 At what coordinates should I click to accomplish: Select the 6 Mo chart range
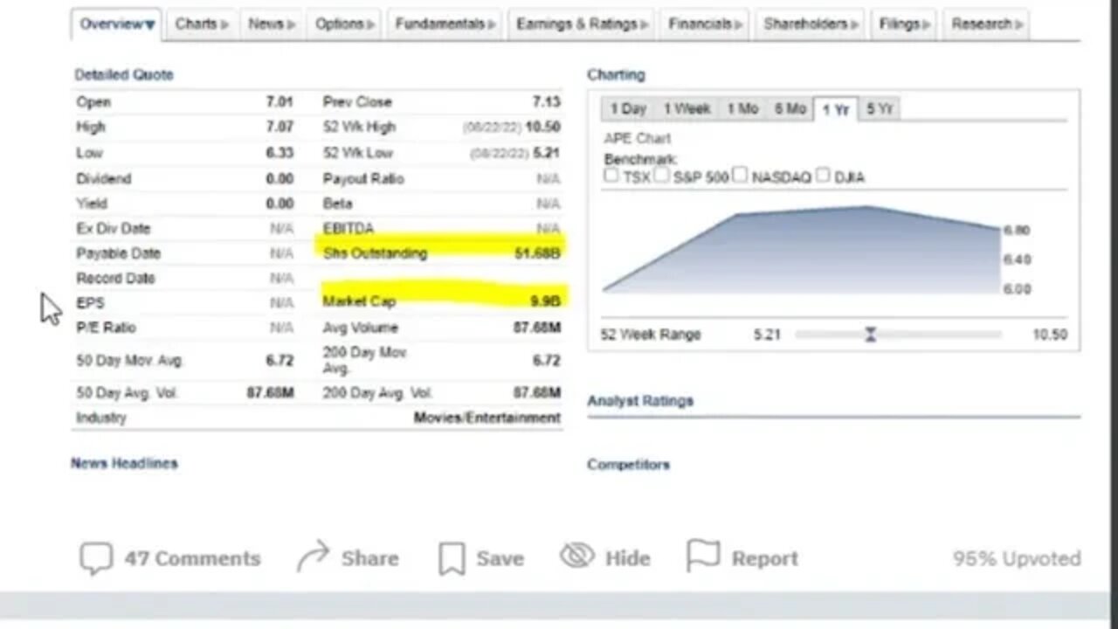tap(790, 109)
